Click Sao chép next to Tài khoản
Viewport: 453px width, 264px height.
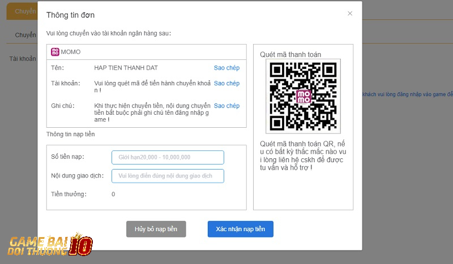click(x=226, y=84)
